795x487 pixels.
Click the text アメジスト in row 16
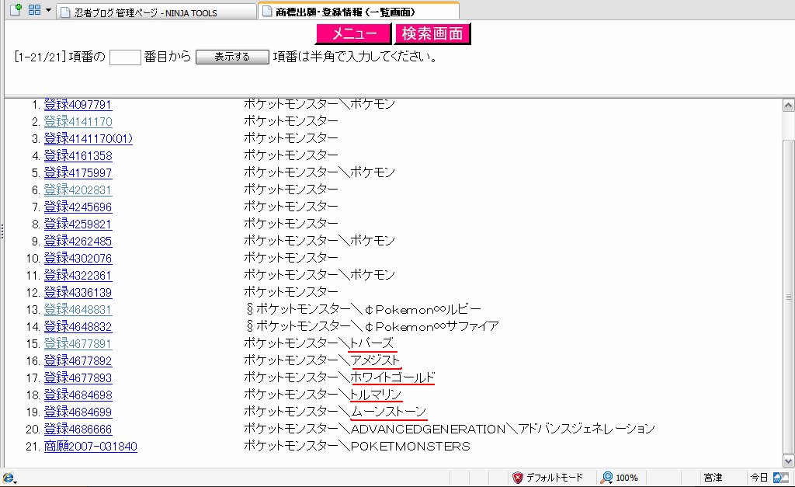(x=375, y=360)
